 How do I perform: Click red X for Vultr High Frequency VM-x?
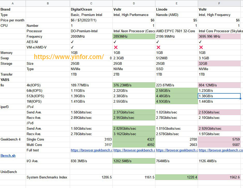coord(201,47)
